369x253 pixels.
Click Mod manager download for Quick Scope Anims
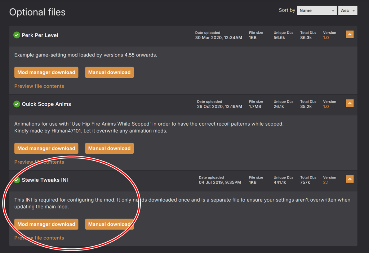[46, 148]
